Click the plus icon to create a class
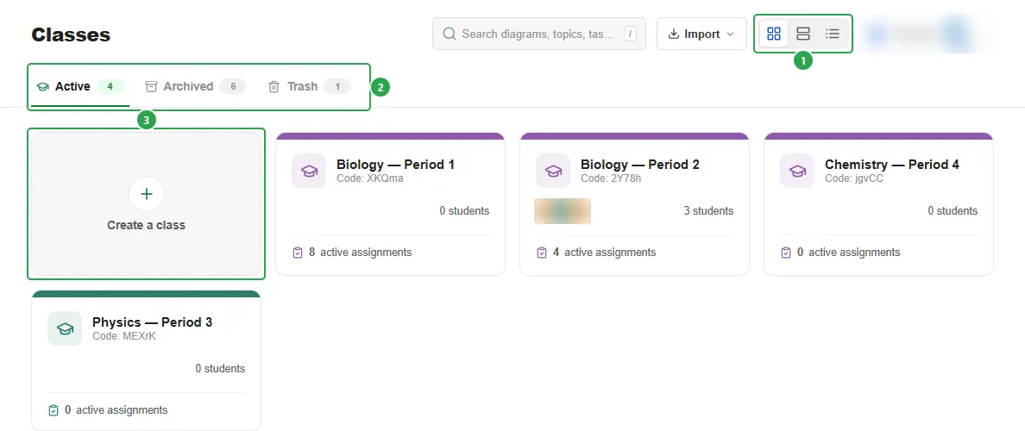The height and width of the screenshot is (431, 1025). click(147, 194)
